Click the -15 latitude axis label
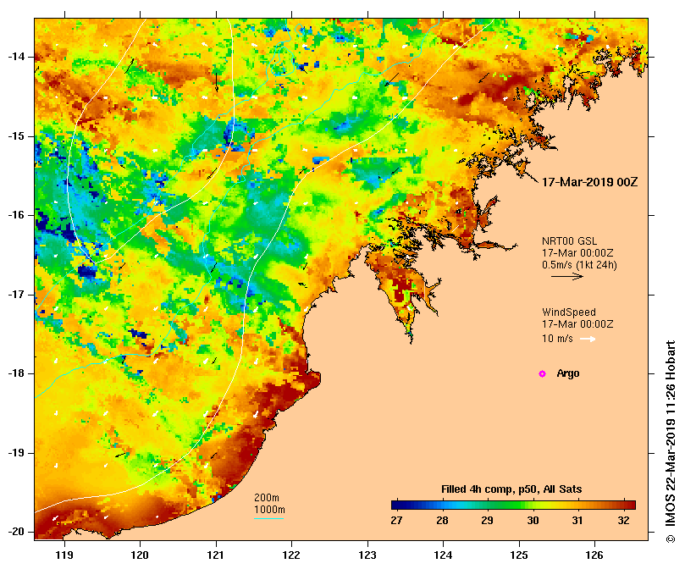Viewport: 685px width, 569px height. click(16, 136)
